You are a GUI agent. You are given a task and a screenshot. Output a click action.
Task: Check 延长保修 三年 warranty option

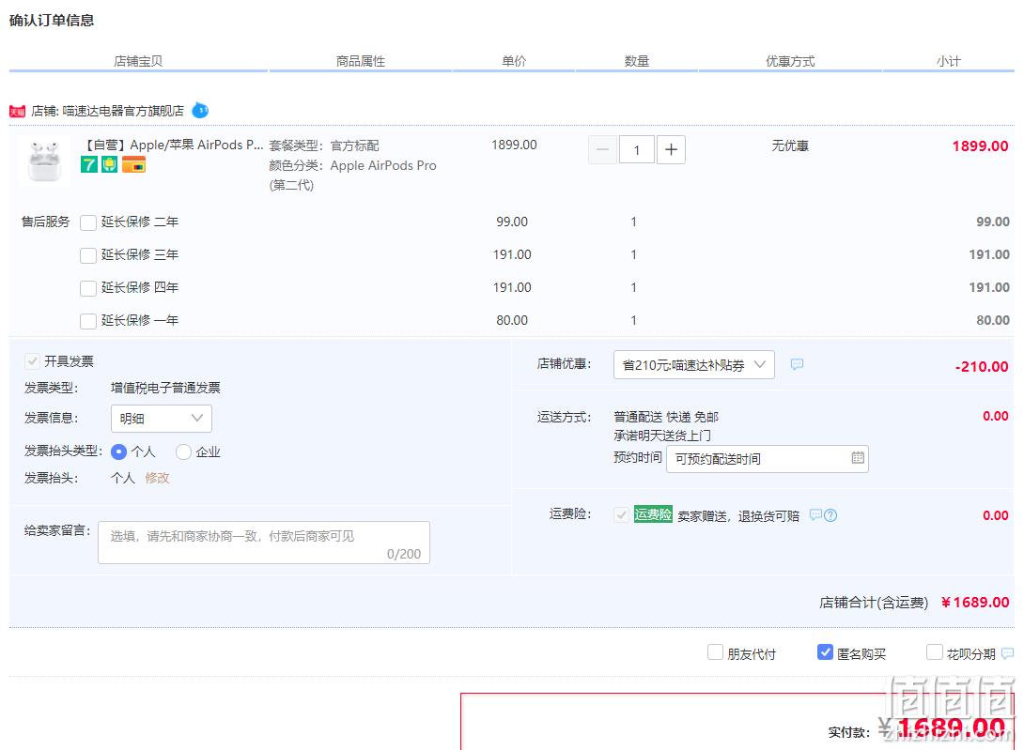click(x=88, y=255)
